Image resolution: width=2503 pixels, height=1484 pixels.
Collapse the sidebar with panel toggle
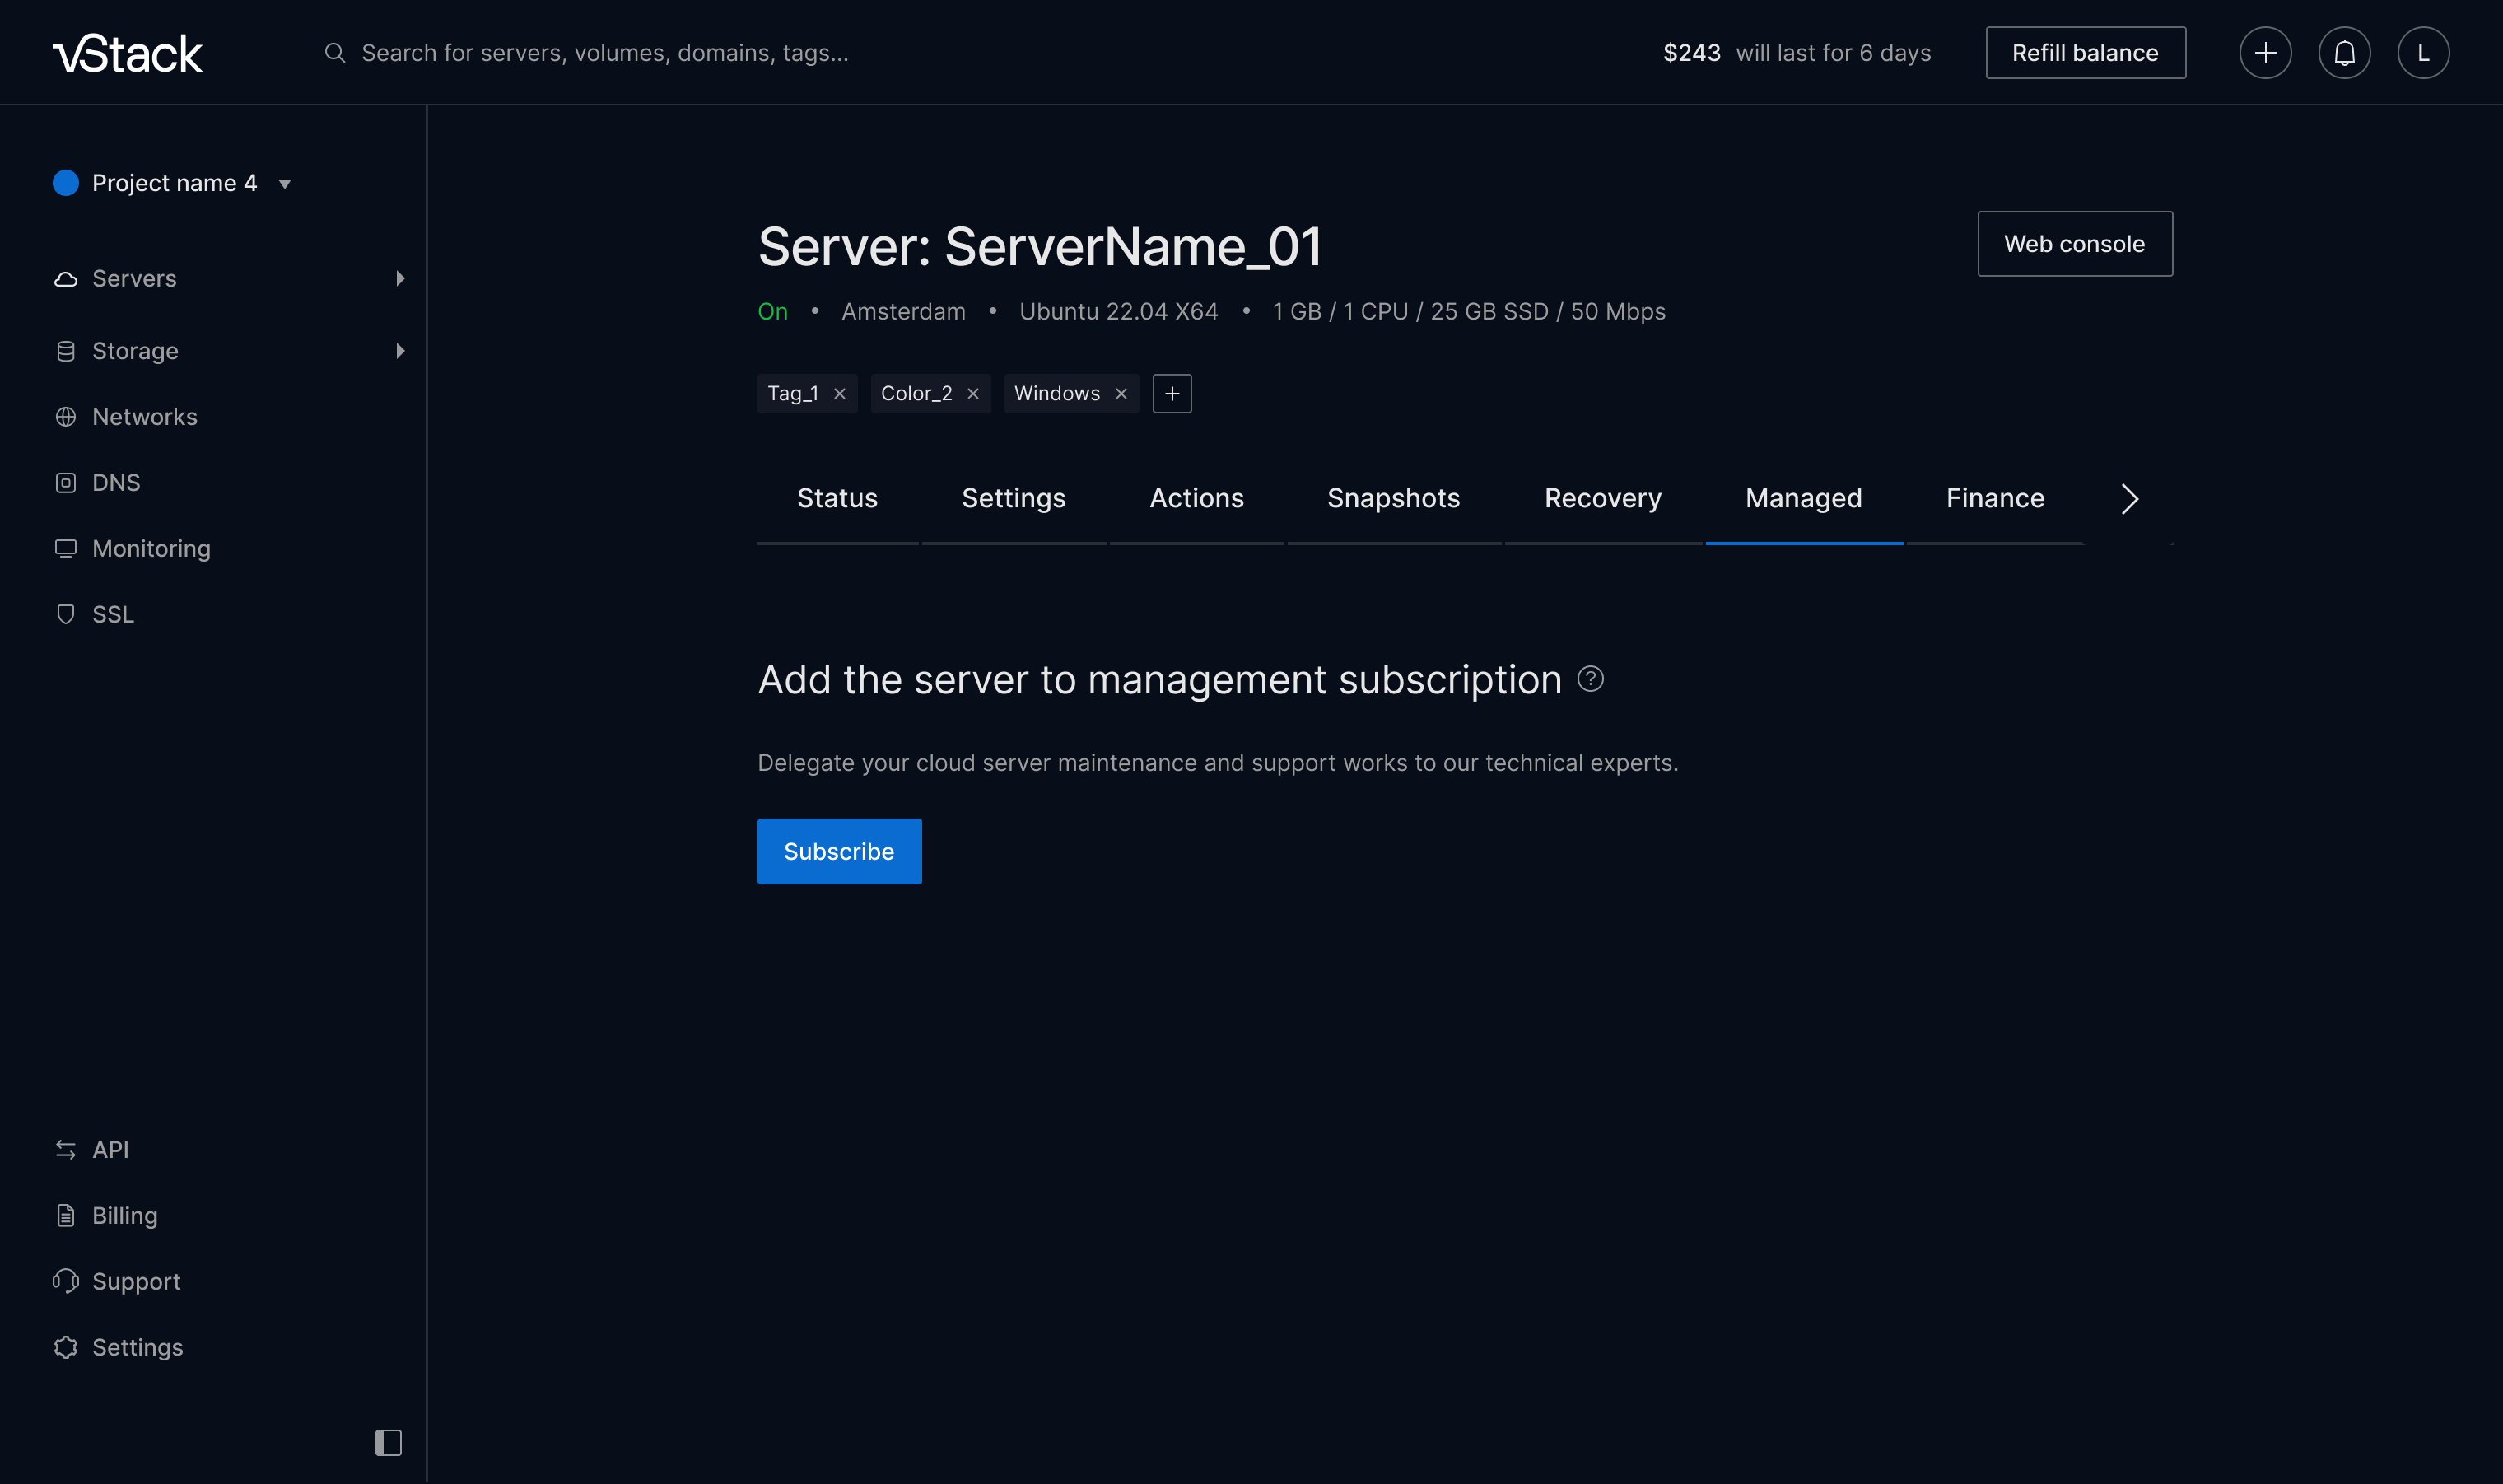pos(389,1443)
